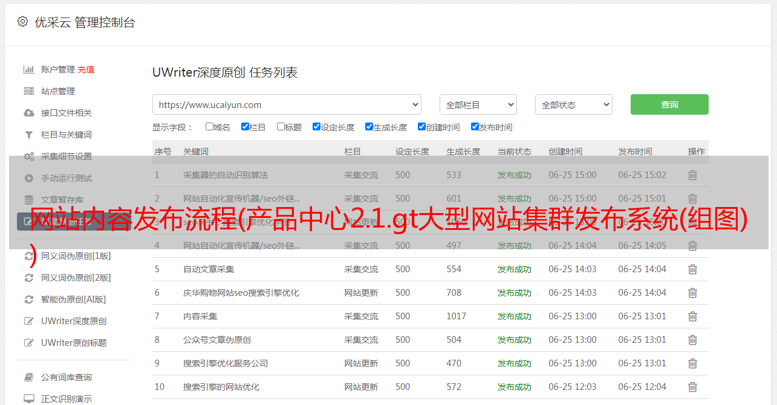Click the 网站更新 category in row 6
777x405 pixels.
[362, 293]
